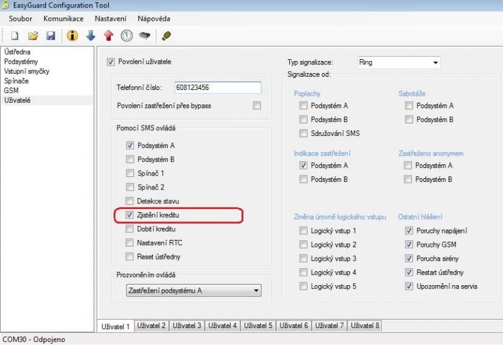Expand the Typ signalizace dropdown

pos(434,62)
